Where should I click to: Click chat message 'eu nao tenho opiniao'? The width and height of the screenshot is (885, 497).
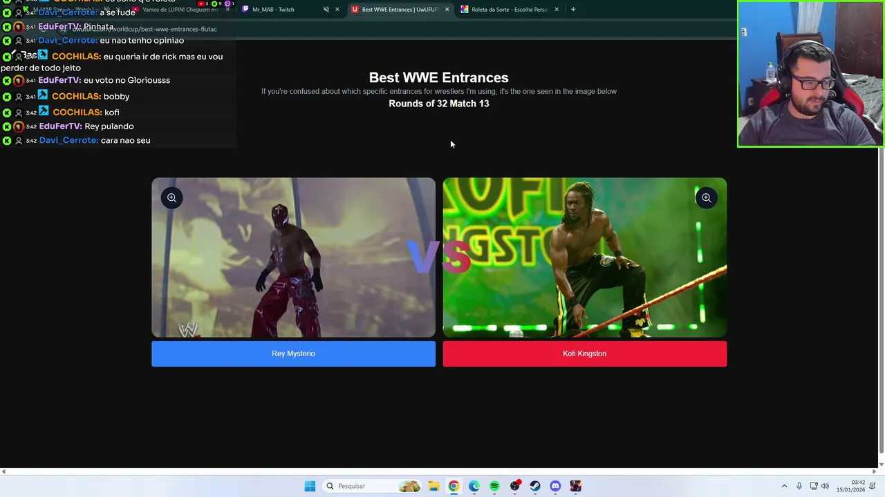tap(142, 41)
